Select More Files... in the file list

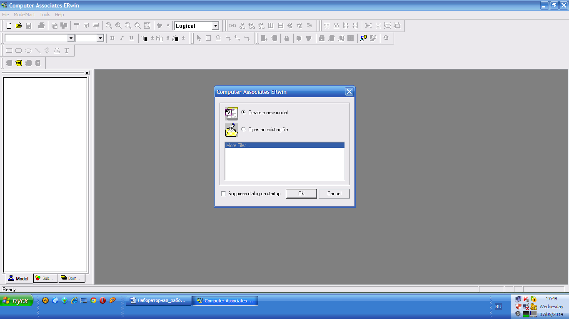[x=284, y=145]
